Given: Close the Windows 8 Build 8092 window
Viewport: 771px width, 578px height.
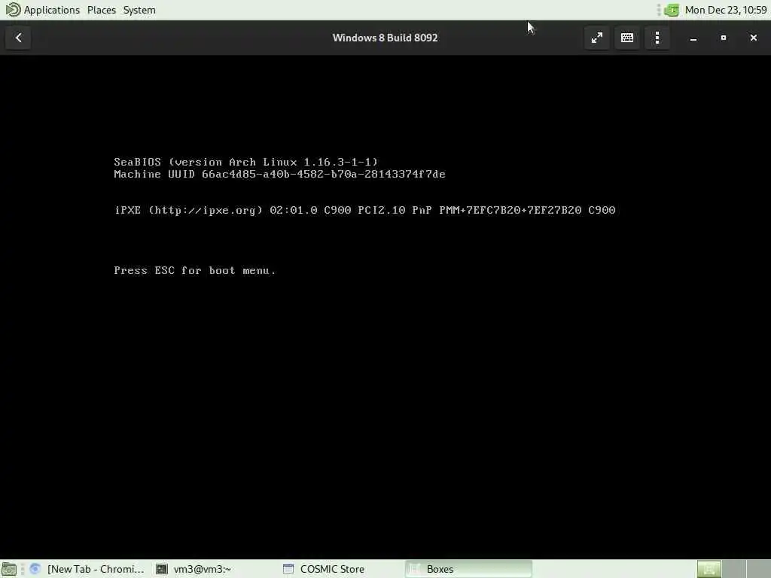Looking at the screenshot, I should pyautogui.click(x=753, y=38).
